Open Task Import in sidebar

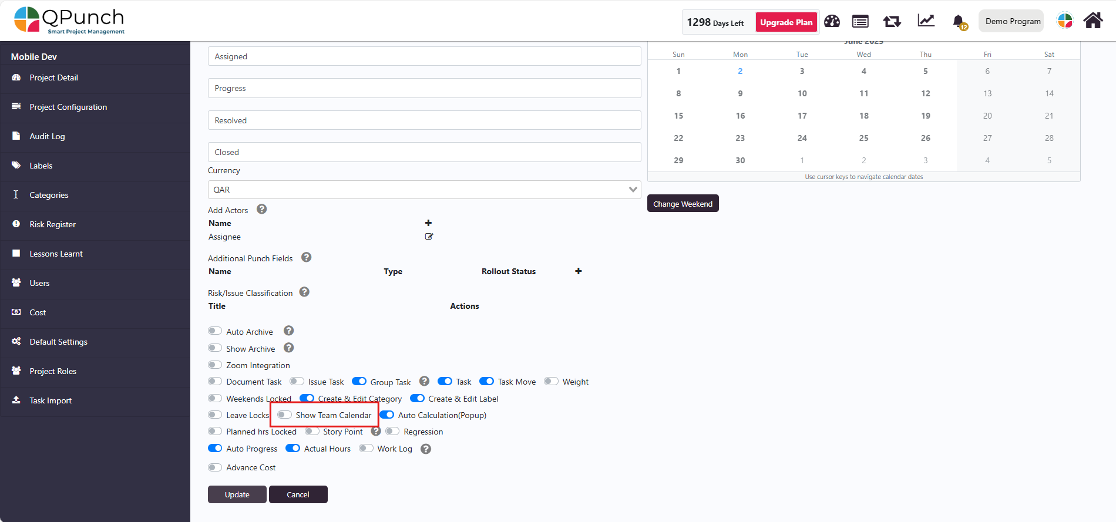[95, 401]
